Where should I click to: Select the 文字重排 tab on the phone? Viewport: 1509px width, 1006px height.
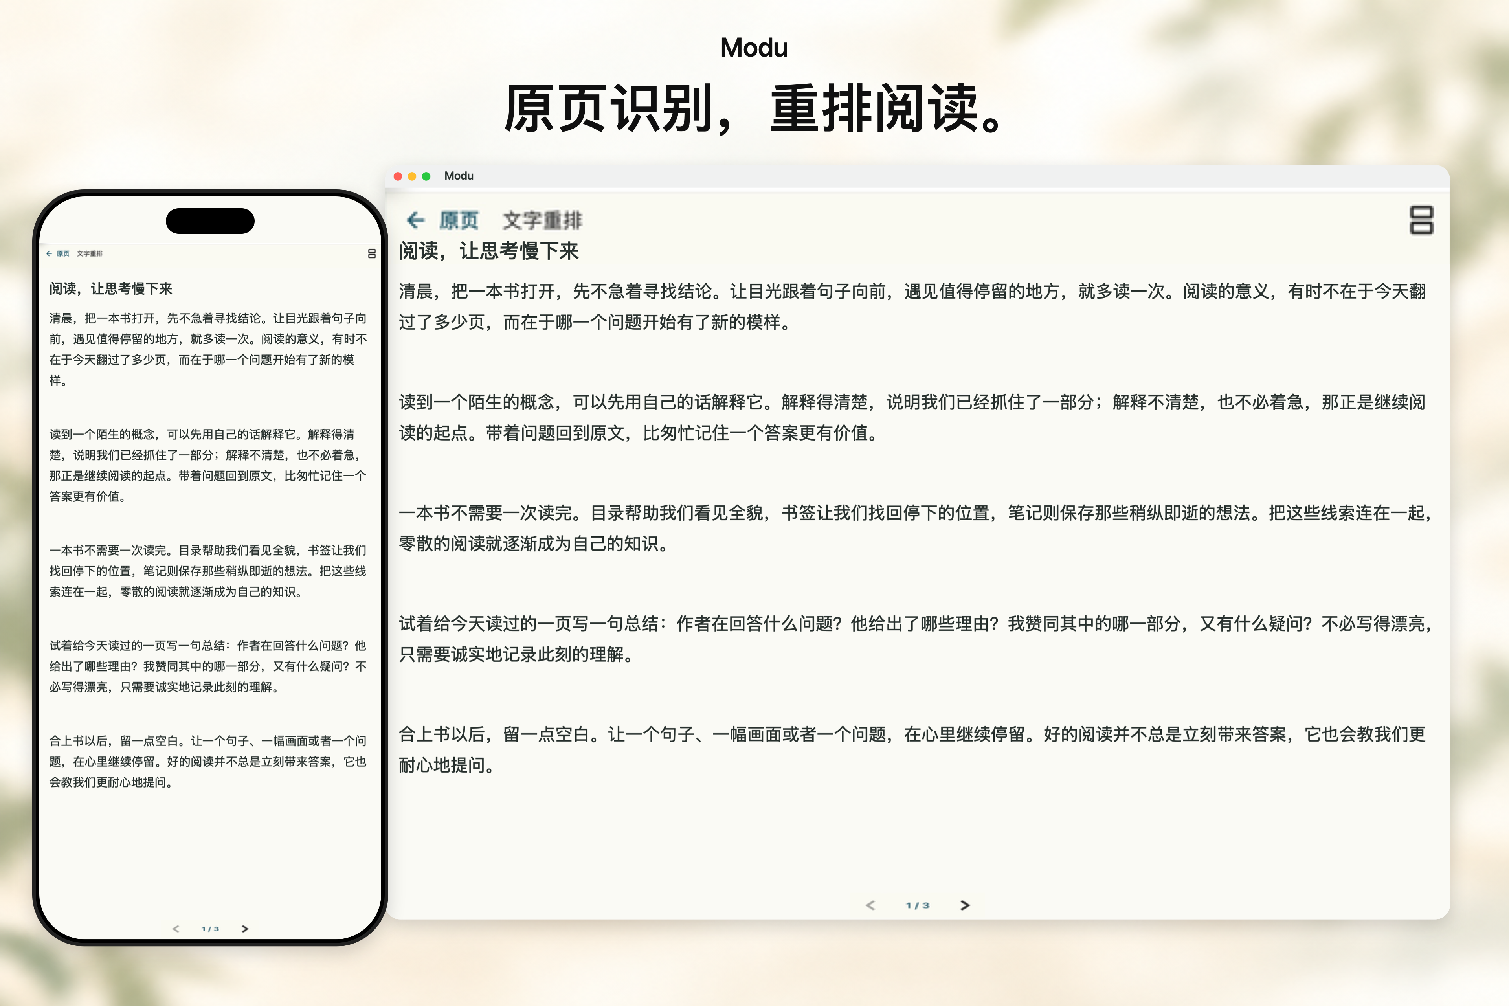(x=90, y=253)
